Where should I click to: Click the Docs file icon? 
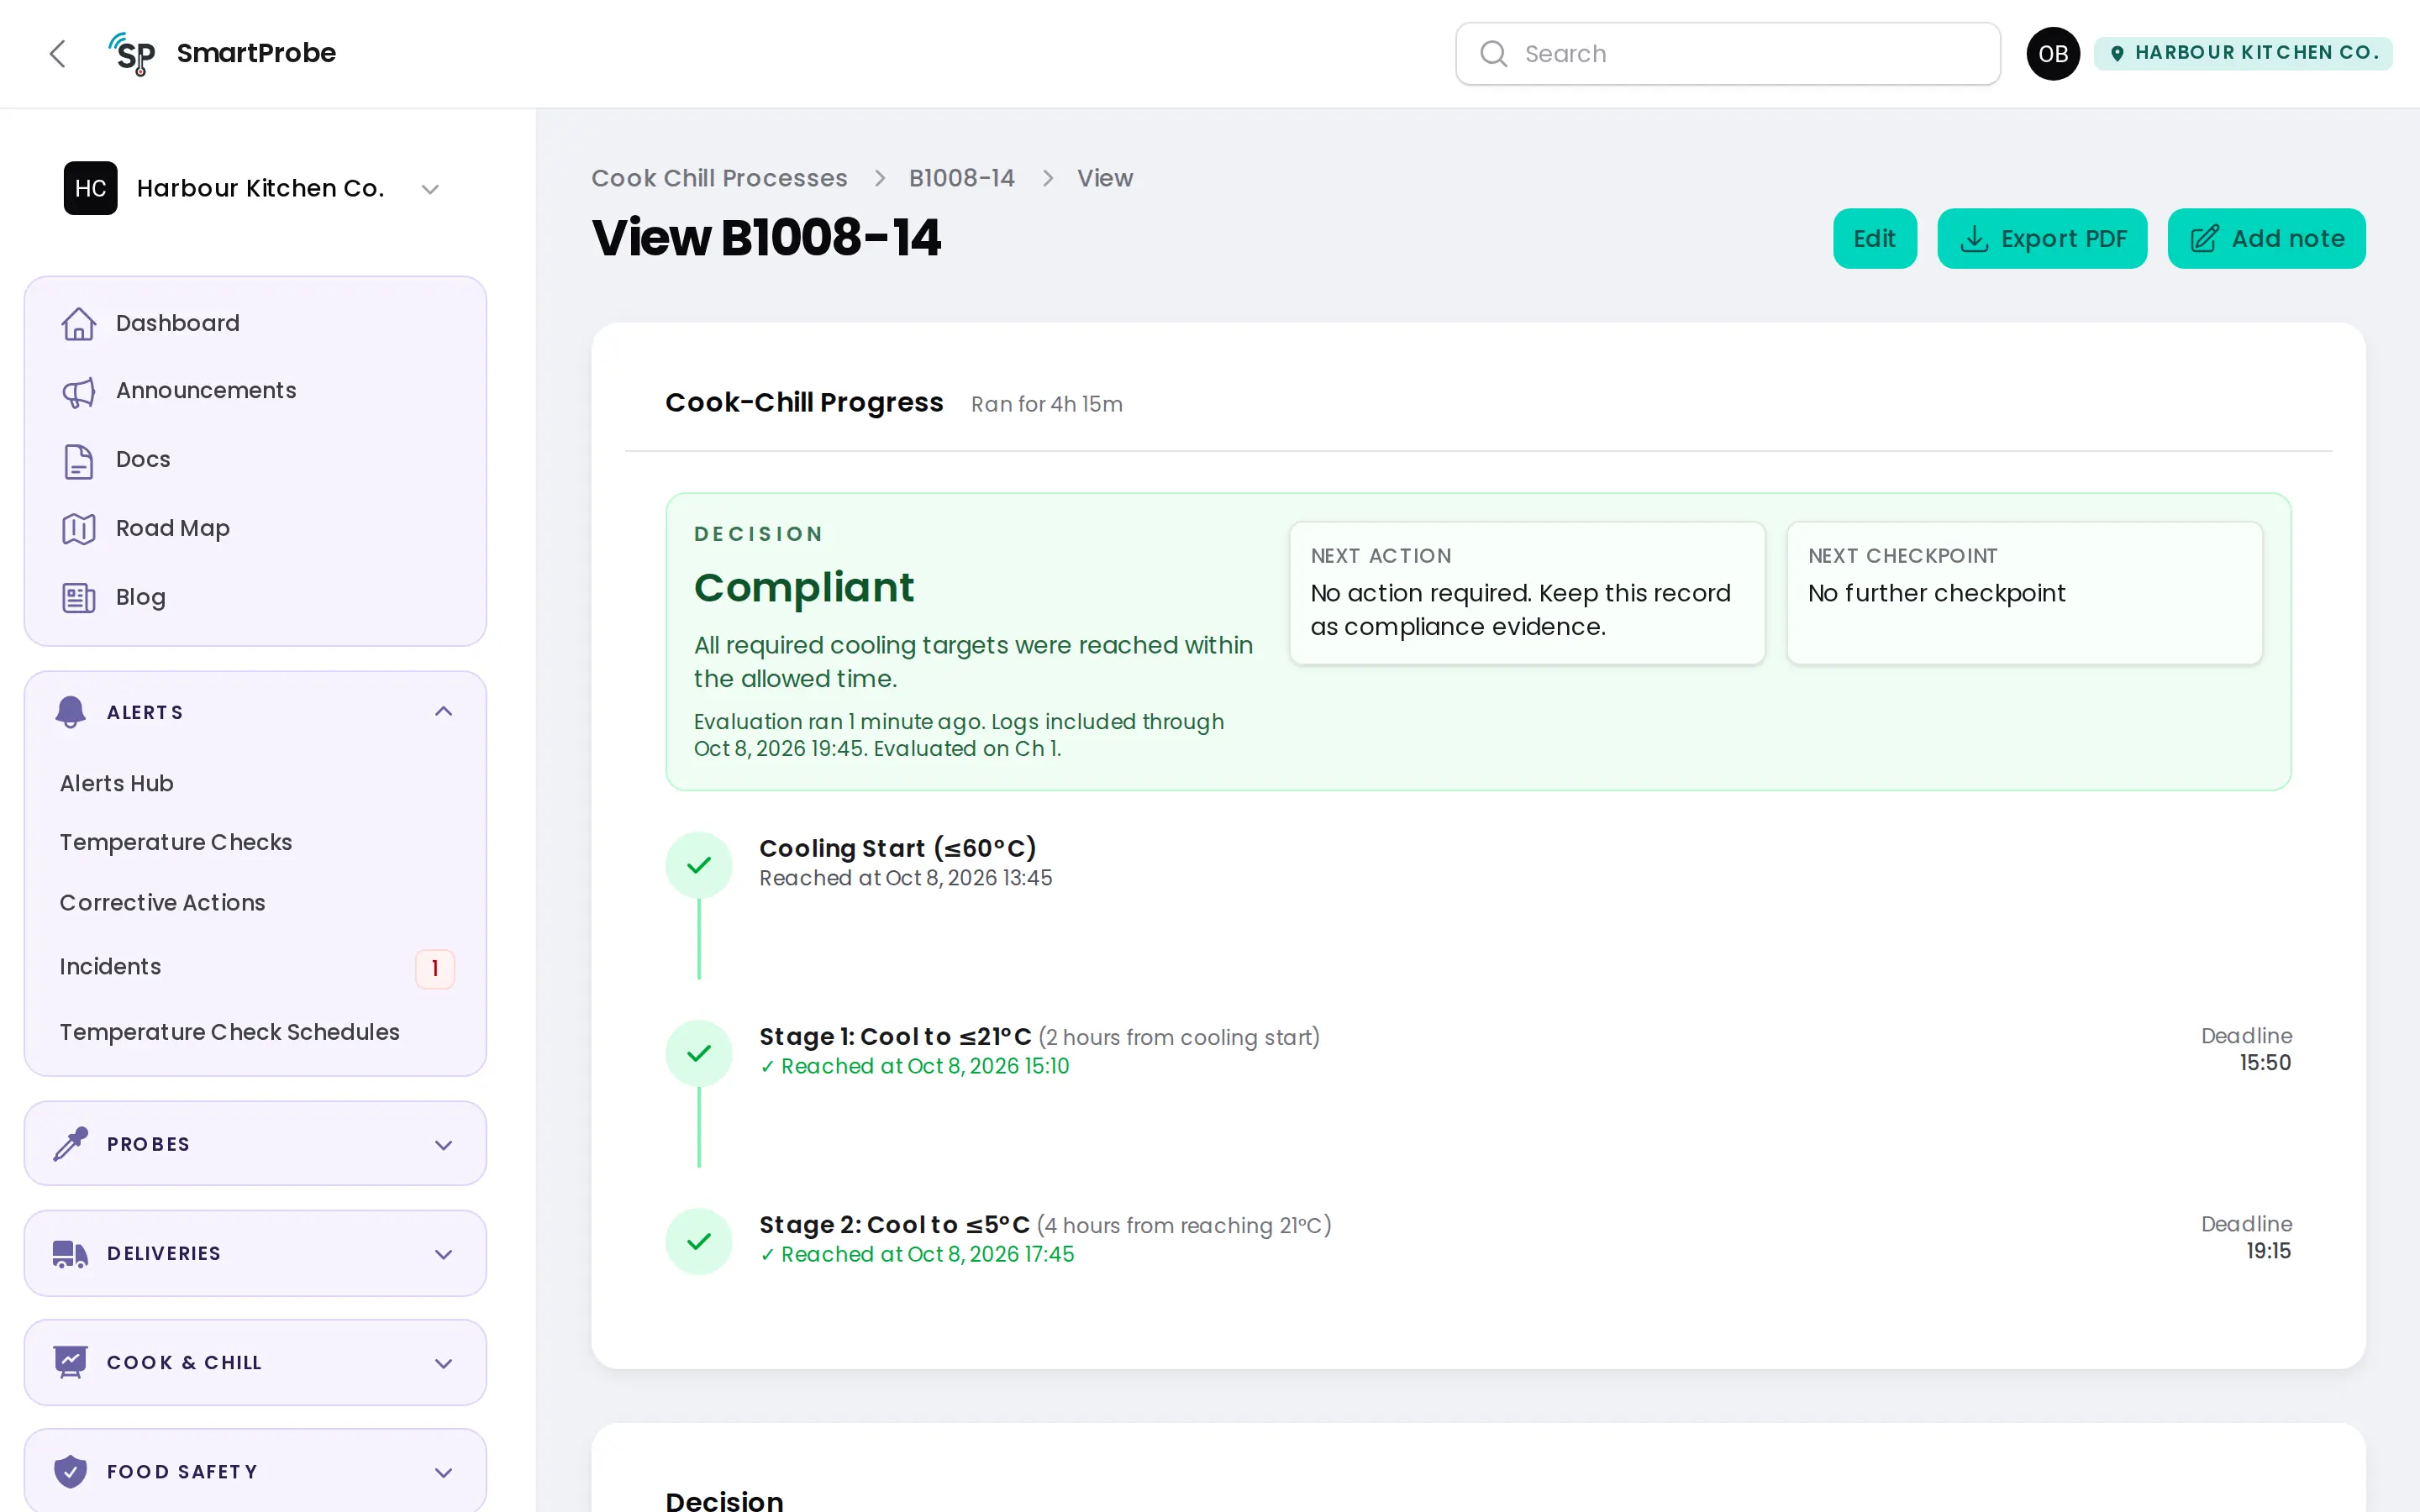pyautogui.click(x=79, y=460)
